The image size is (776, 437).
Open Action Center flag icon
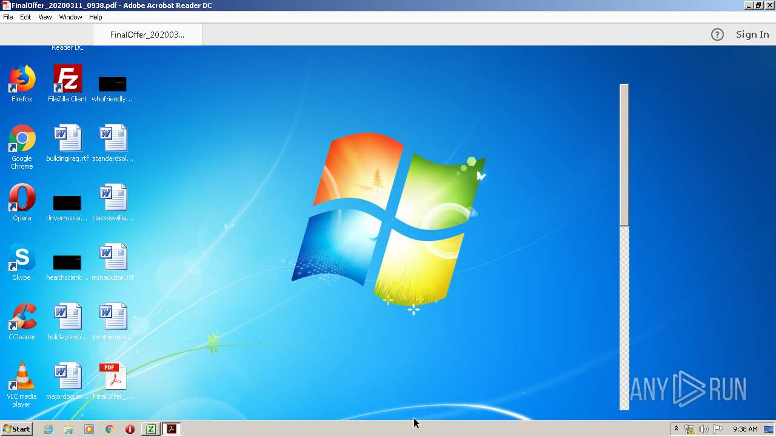[x=718, y=429]
